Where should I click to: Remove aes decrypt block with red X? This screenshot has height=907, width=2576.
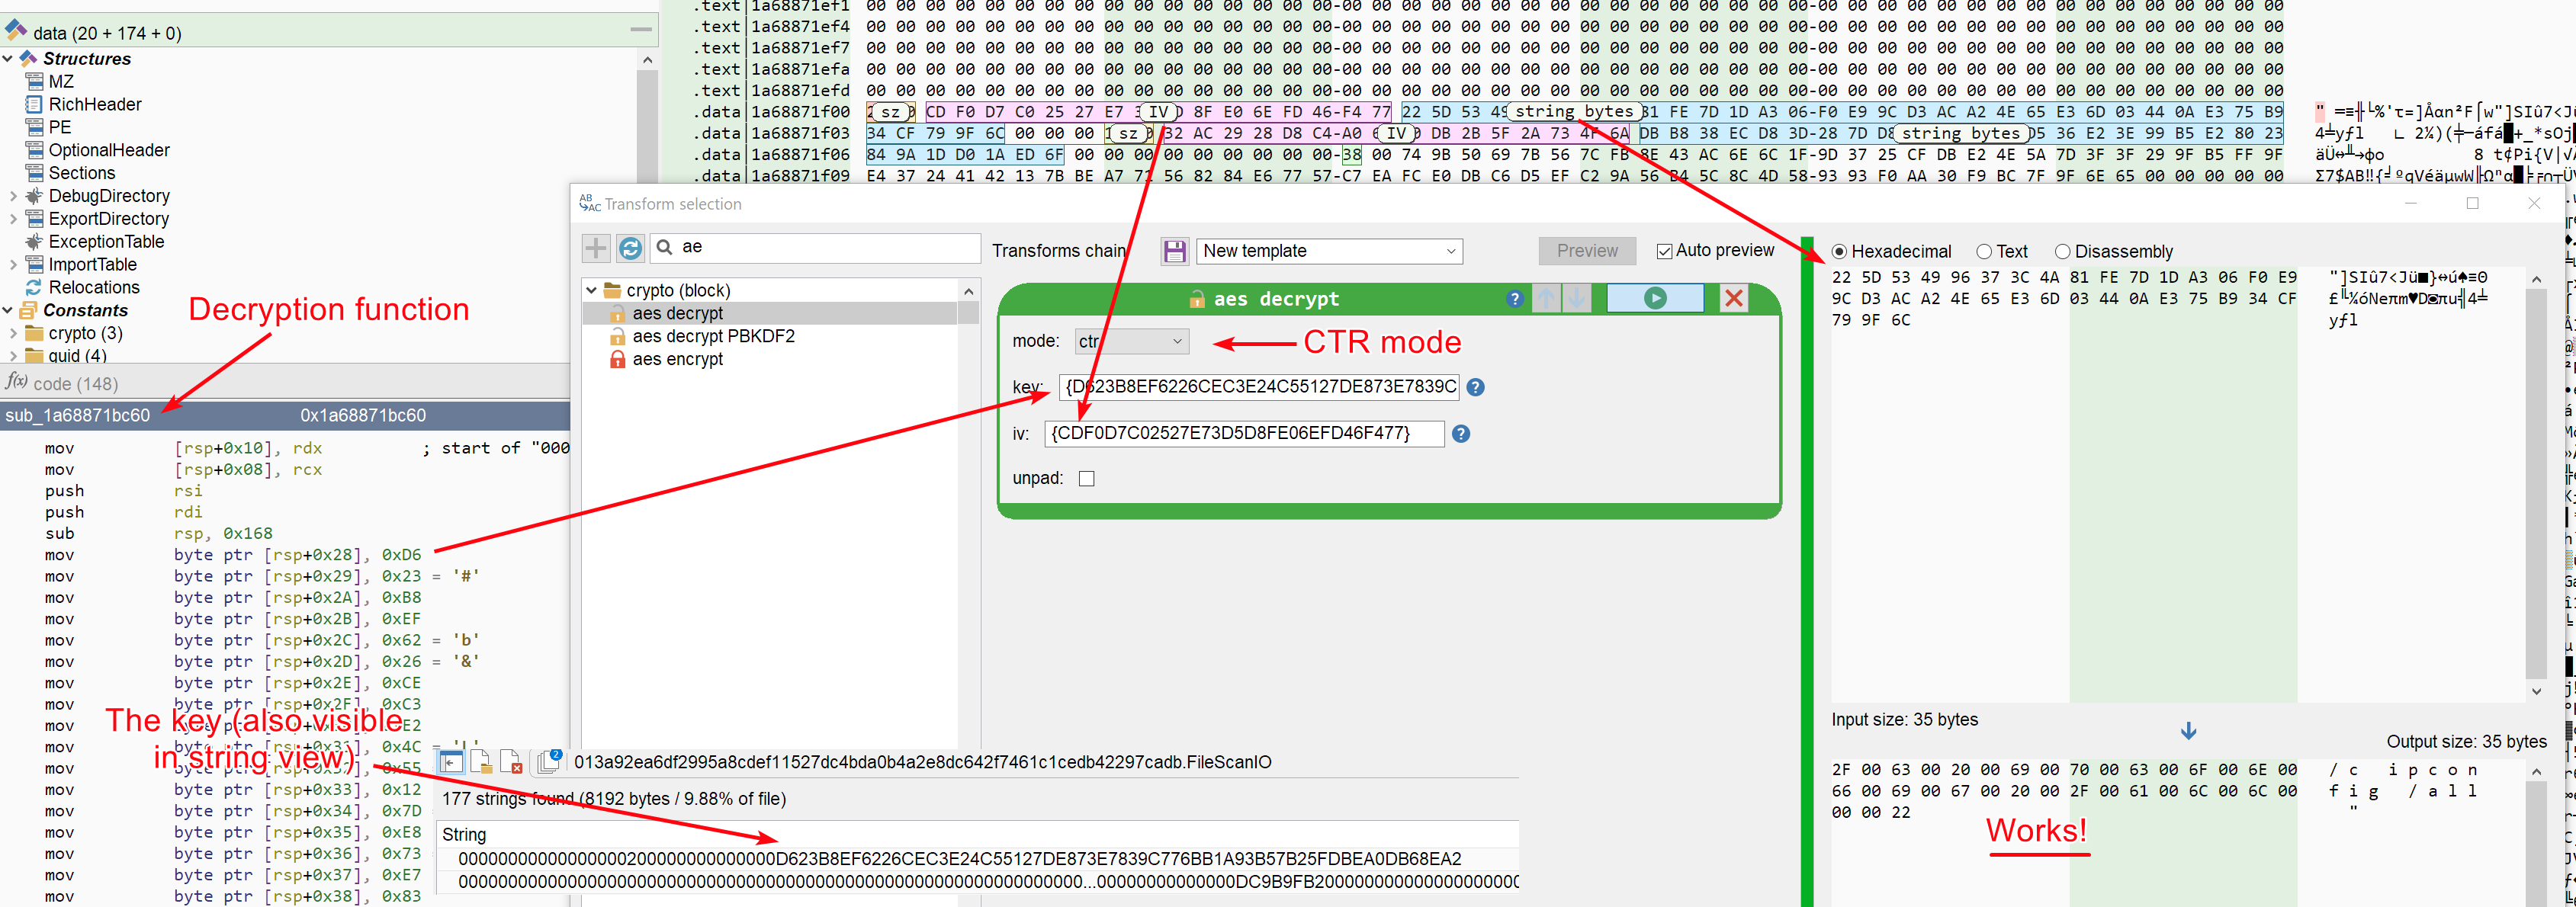(x=1733, y=298)
